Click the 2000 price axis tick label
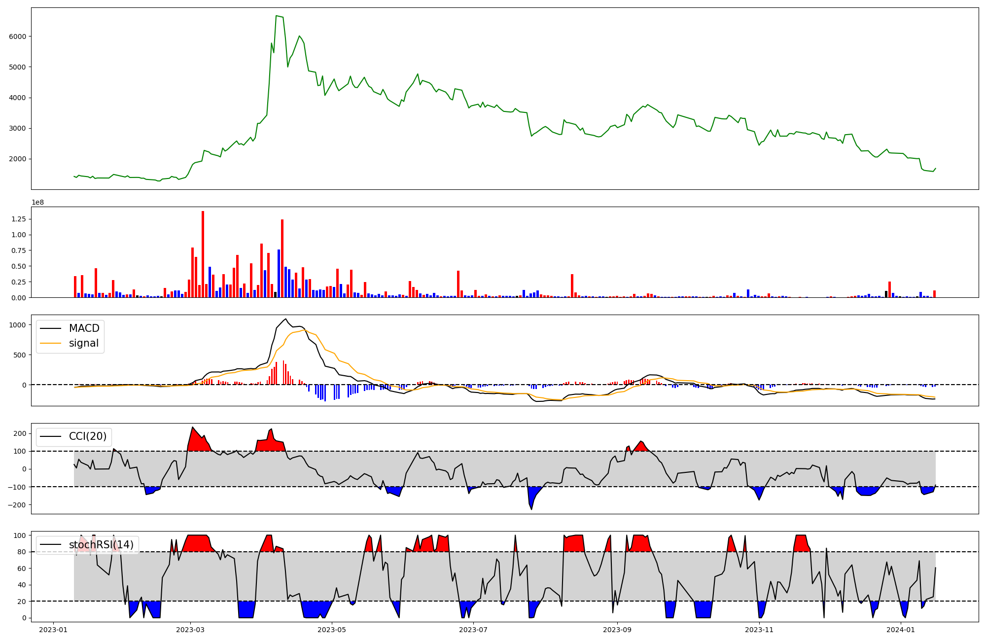The height and width of the screenshot is (641, 986). point(18,159)
